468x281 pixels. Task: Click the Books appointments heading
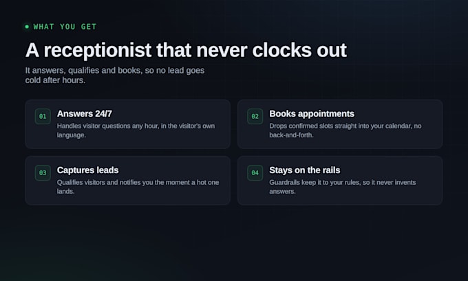tap(312, 113)
